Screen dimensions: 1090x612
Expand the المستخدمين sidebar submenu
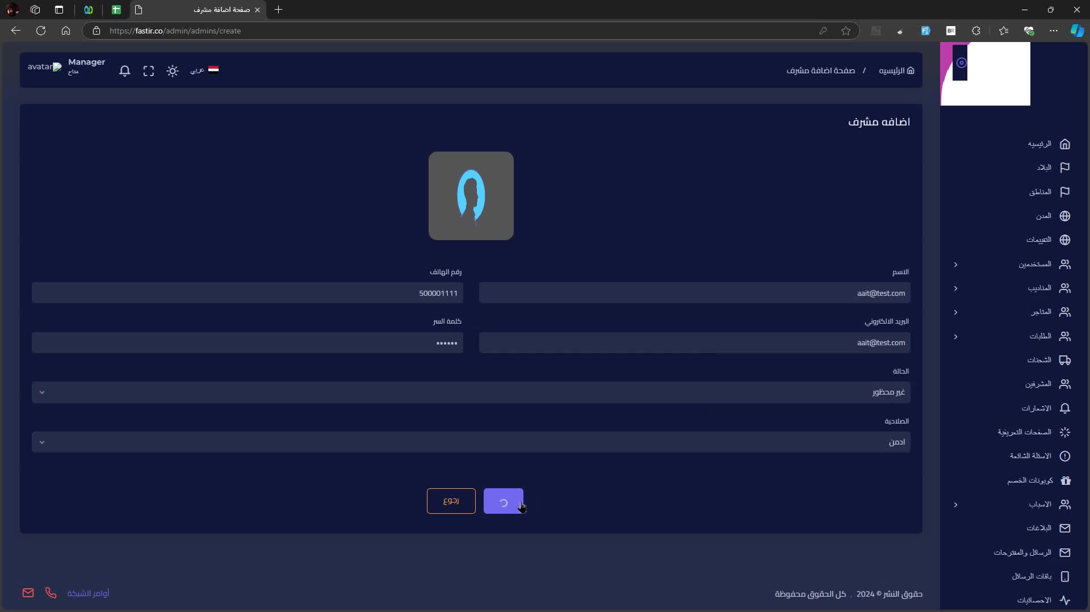955,265
